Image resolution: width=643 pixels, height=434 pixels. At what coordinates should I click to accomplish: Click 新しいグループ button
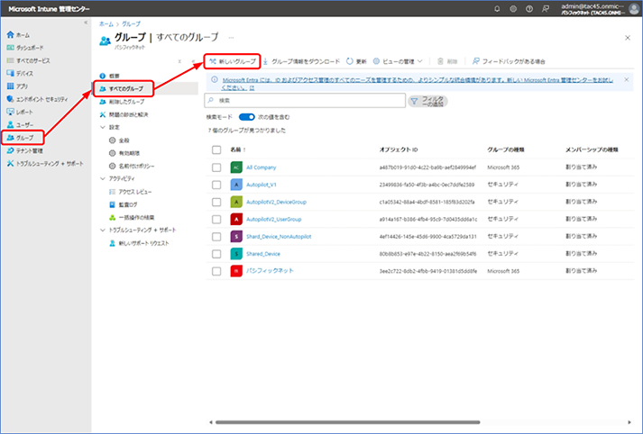tap(233, 61)
